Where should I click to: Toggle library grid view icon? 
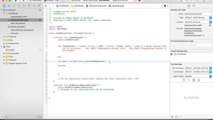point(172,117)
